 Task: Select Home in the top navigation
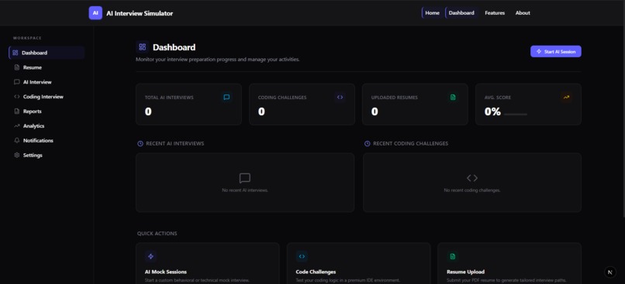(x=432, y=12)
